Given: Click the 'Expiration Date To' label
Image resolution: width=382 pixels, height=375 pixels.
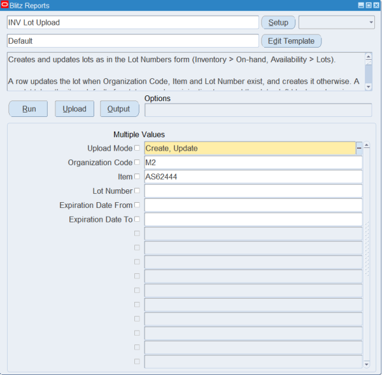Looking at the screenshot, I should (x=101, y=219).
